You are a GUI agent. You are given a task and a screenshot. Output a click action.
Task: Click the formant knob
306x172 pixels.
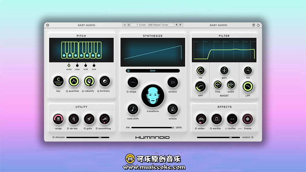coord(105,81)
